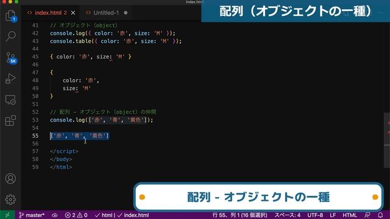Viewport: 390px width, 219px height.
Task: Click the unsaved dot on Untitled-1 tab
Action: [x=126, y=13]
